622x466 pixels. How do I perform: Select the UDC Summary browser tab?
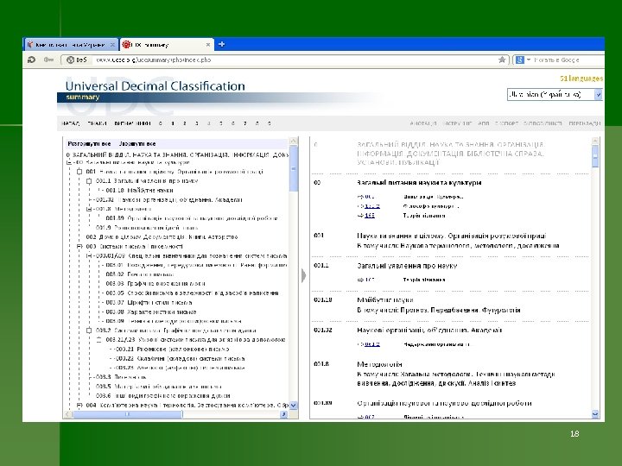(167, 44)
